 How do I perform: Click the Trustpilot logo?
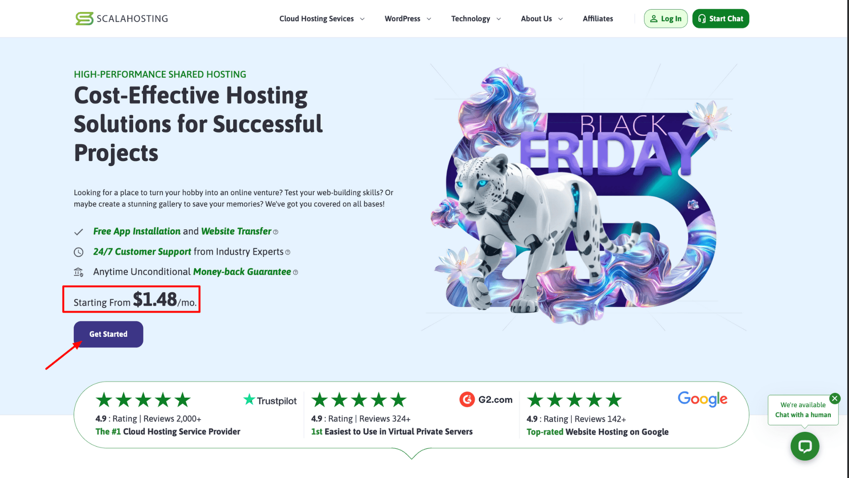[x=270, y=401]
